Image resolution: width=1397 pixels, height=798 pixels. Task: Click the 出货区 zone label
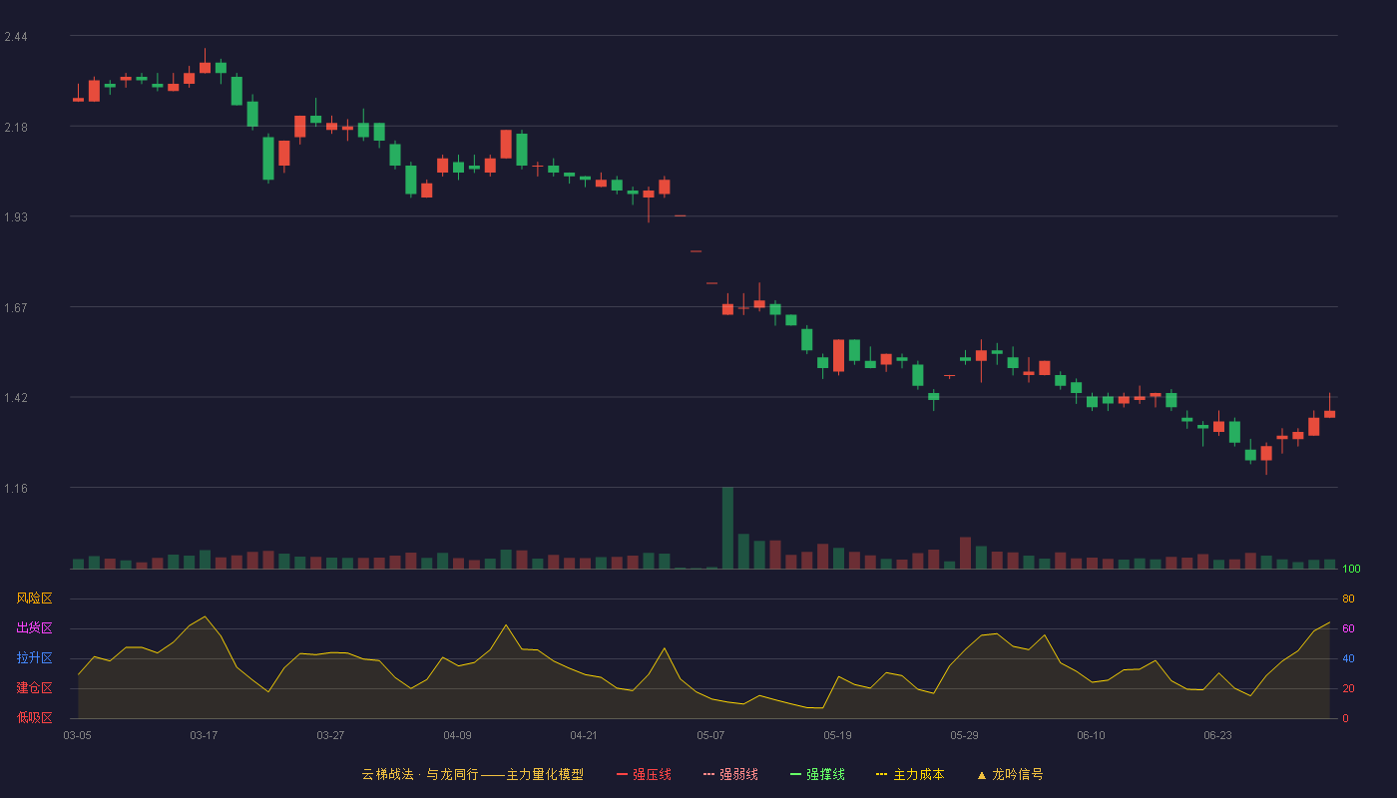click(34, 628)
